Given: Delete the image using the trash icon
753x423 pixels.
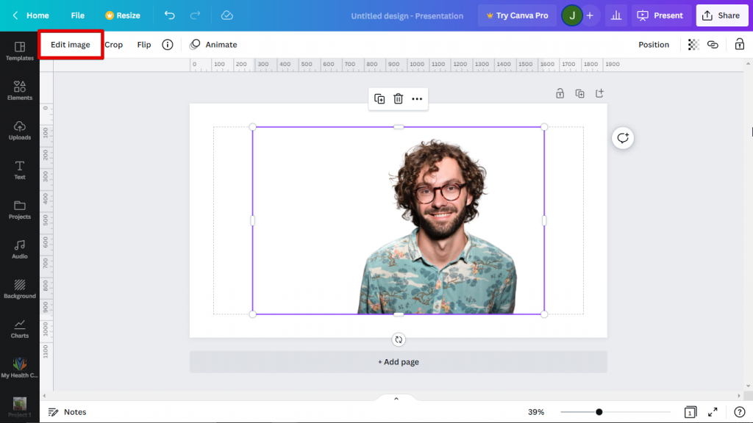Looking at the screenshot, I should 398,98.
